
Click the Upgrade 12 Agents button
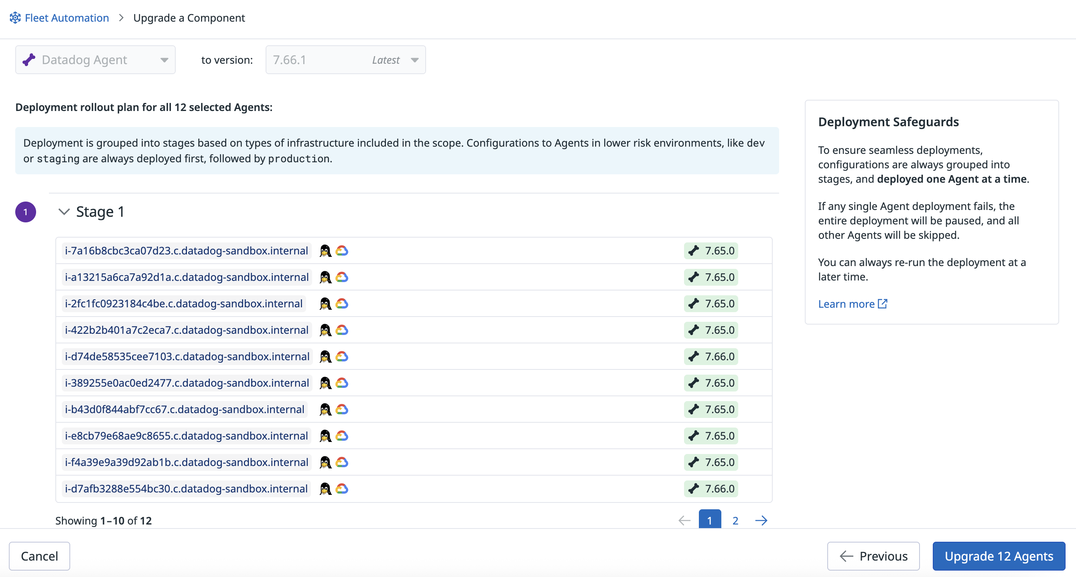click(998, 556)
